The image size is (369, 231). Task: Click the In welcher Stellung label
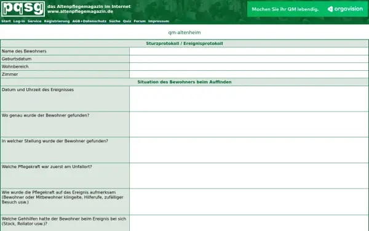tap(55, 141)
